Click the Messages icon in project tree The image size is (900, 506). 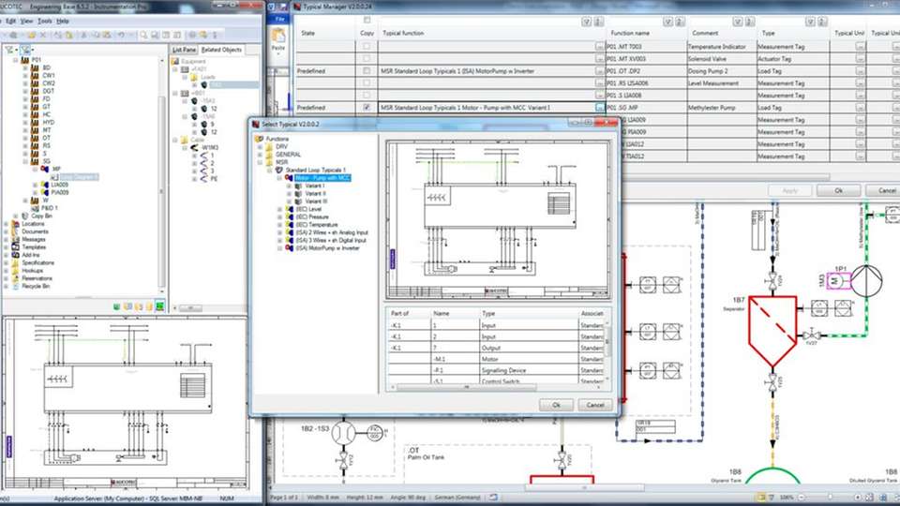(x=16, y=239)
